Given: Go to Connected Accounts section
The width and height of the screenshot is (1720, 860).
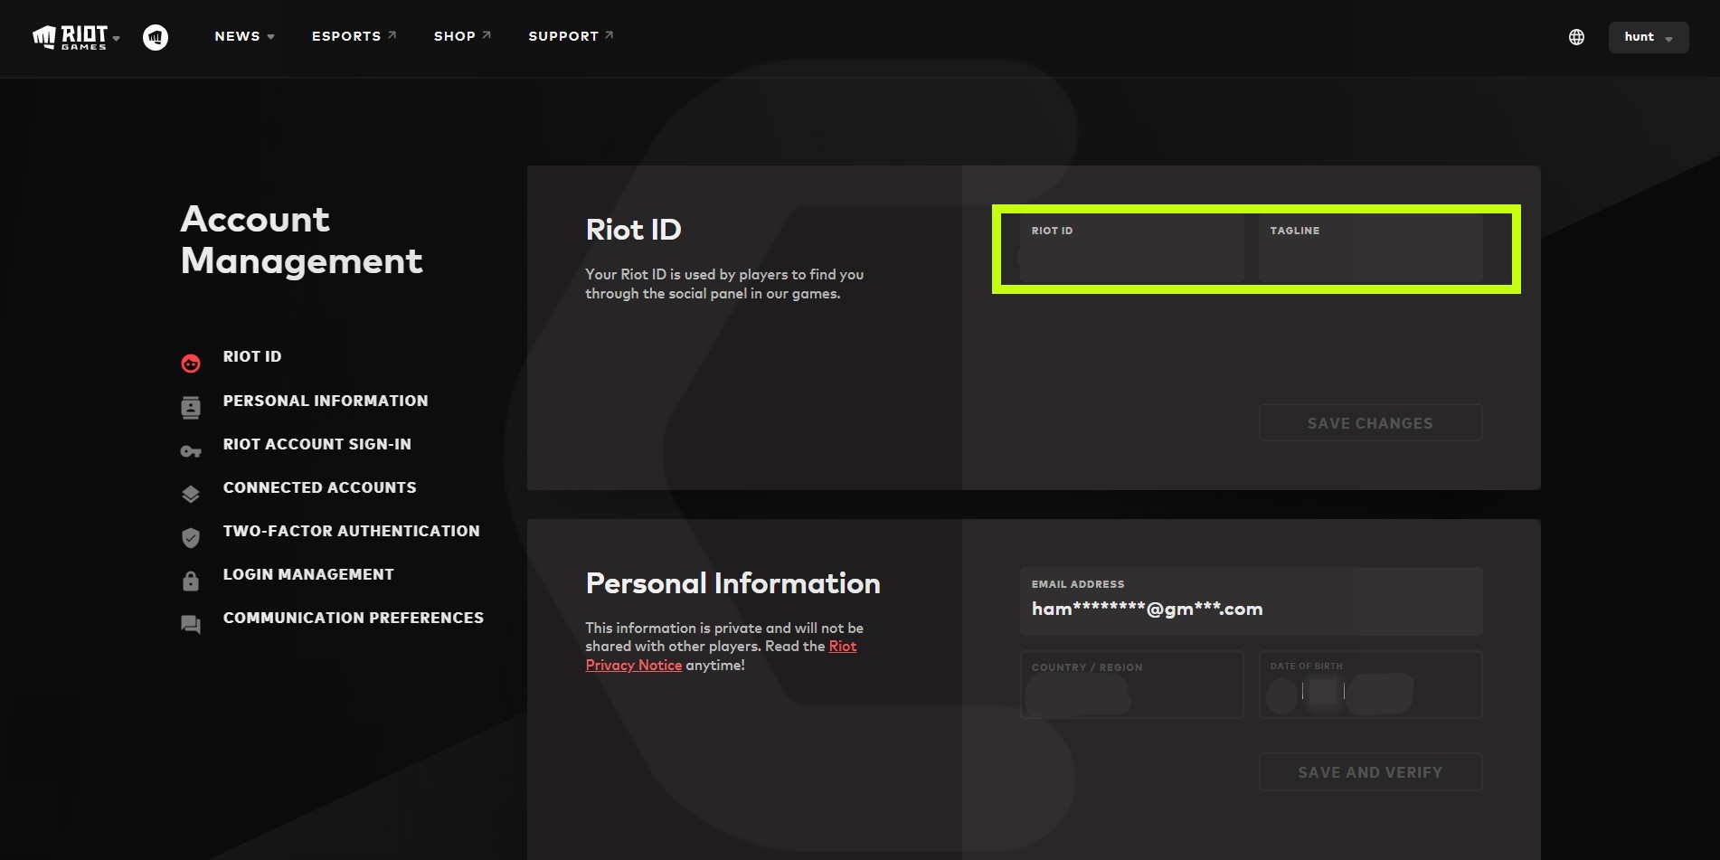Looking at the screenshot, I should 320,487.
